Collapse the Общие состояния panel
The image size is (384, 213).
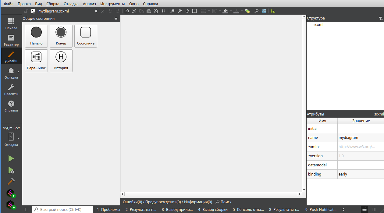pos(116,19)
